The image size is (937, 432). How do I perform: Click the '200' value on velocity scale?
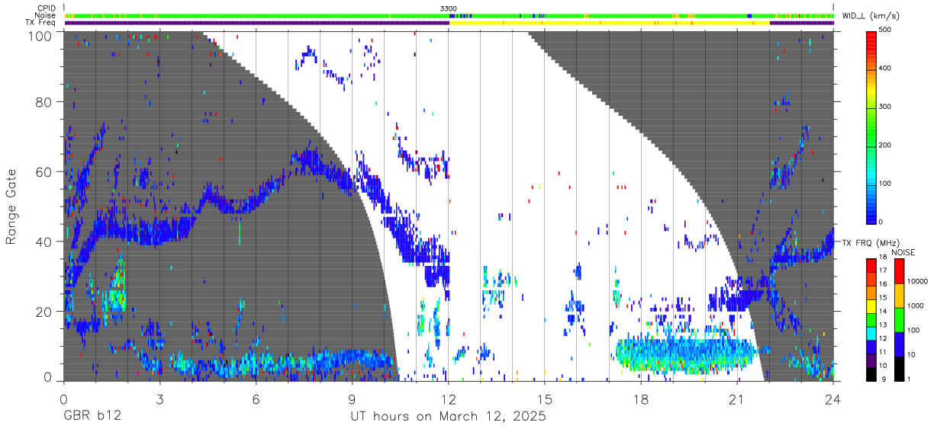[886, 145]
